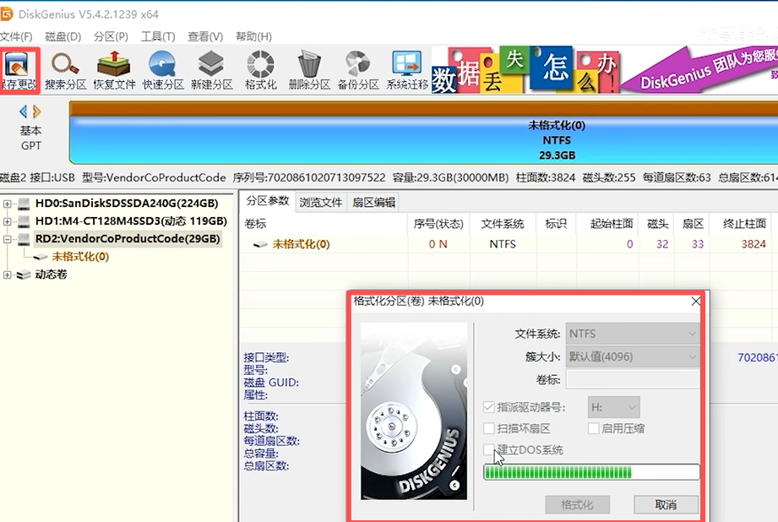
Task: Click partition icon beside 未格式化(0) in tree
Action: [x=41, y=257]
